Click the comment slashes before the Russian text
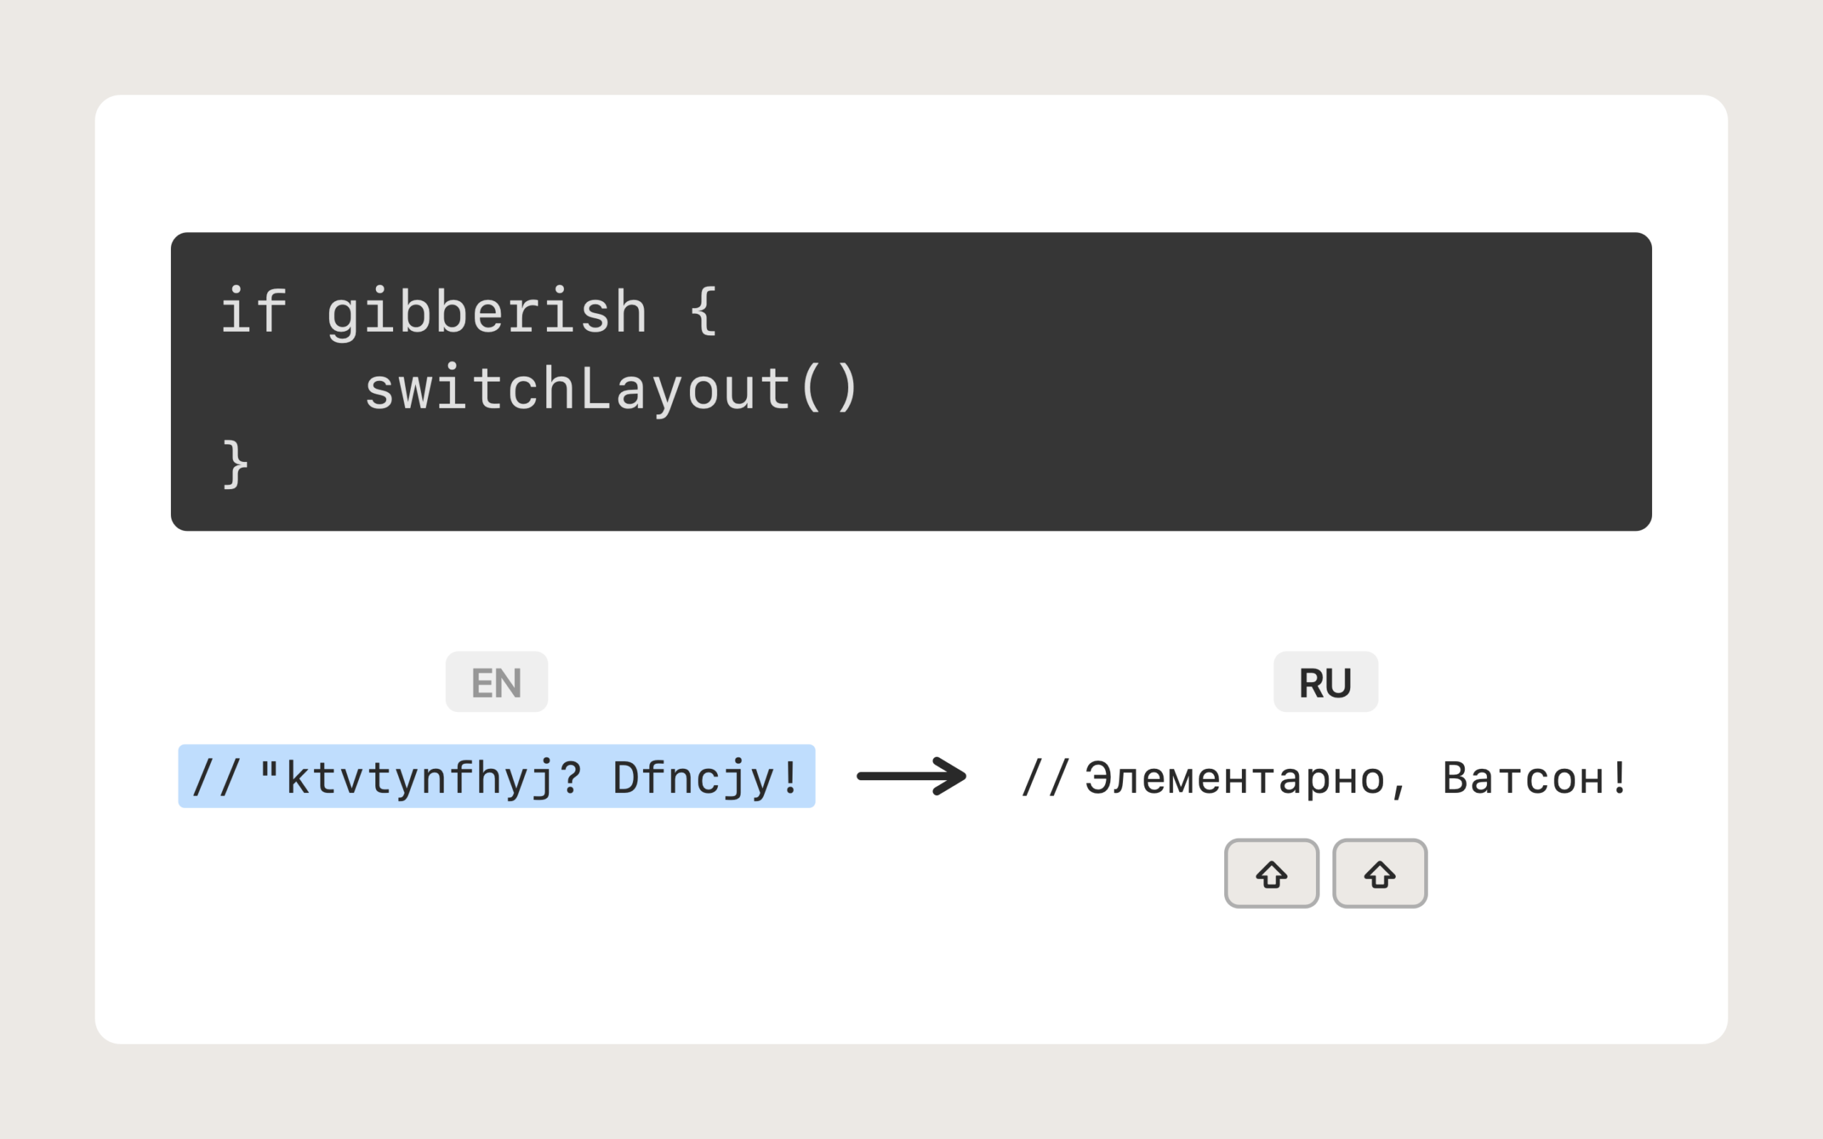The image size is (1823, 1139). click(1045, 777)
